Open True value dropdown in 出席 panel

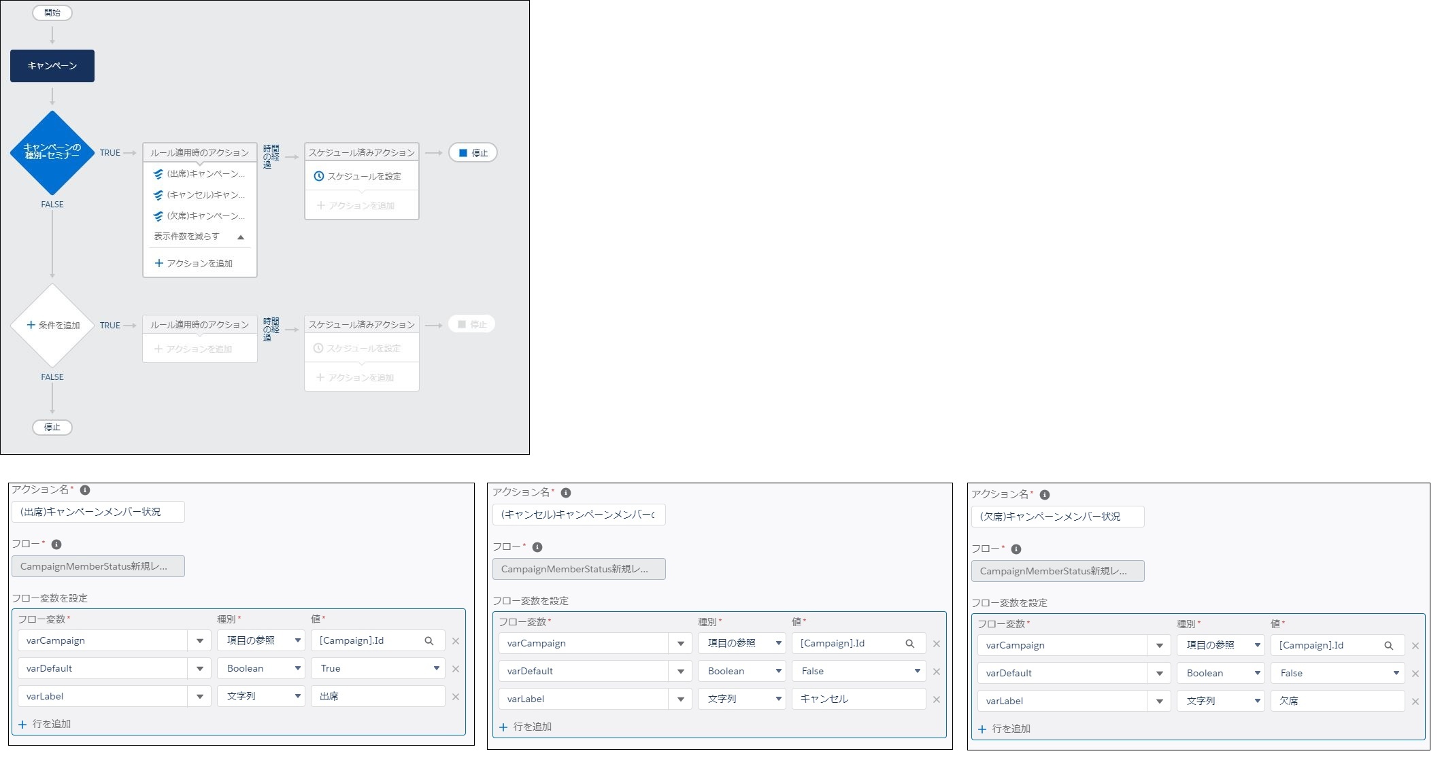click(436, 669)
